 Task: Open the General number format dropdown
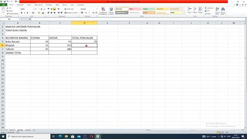click(96, 9)
